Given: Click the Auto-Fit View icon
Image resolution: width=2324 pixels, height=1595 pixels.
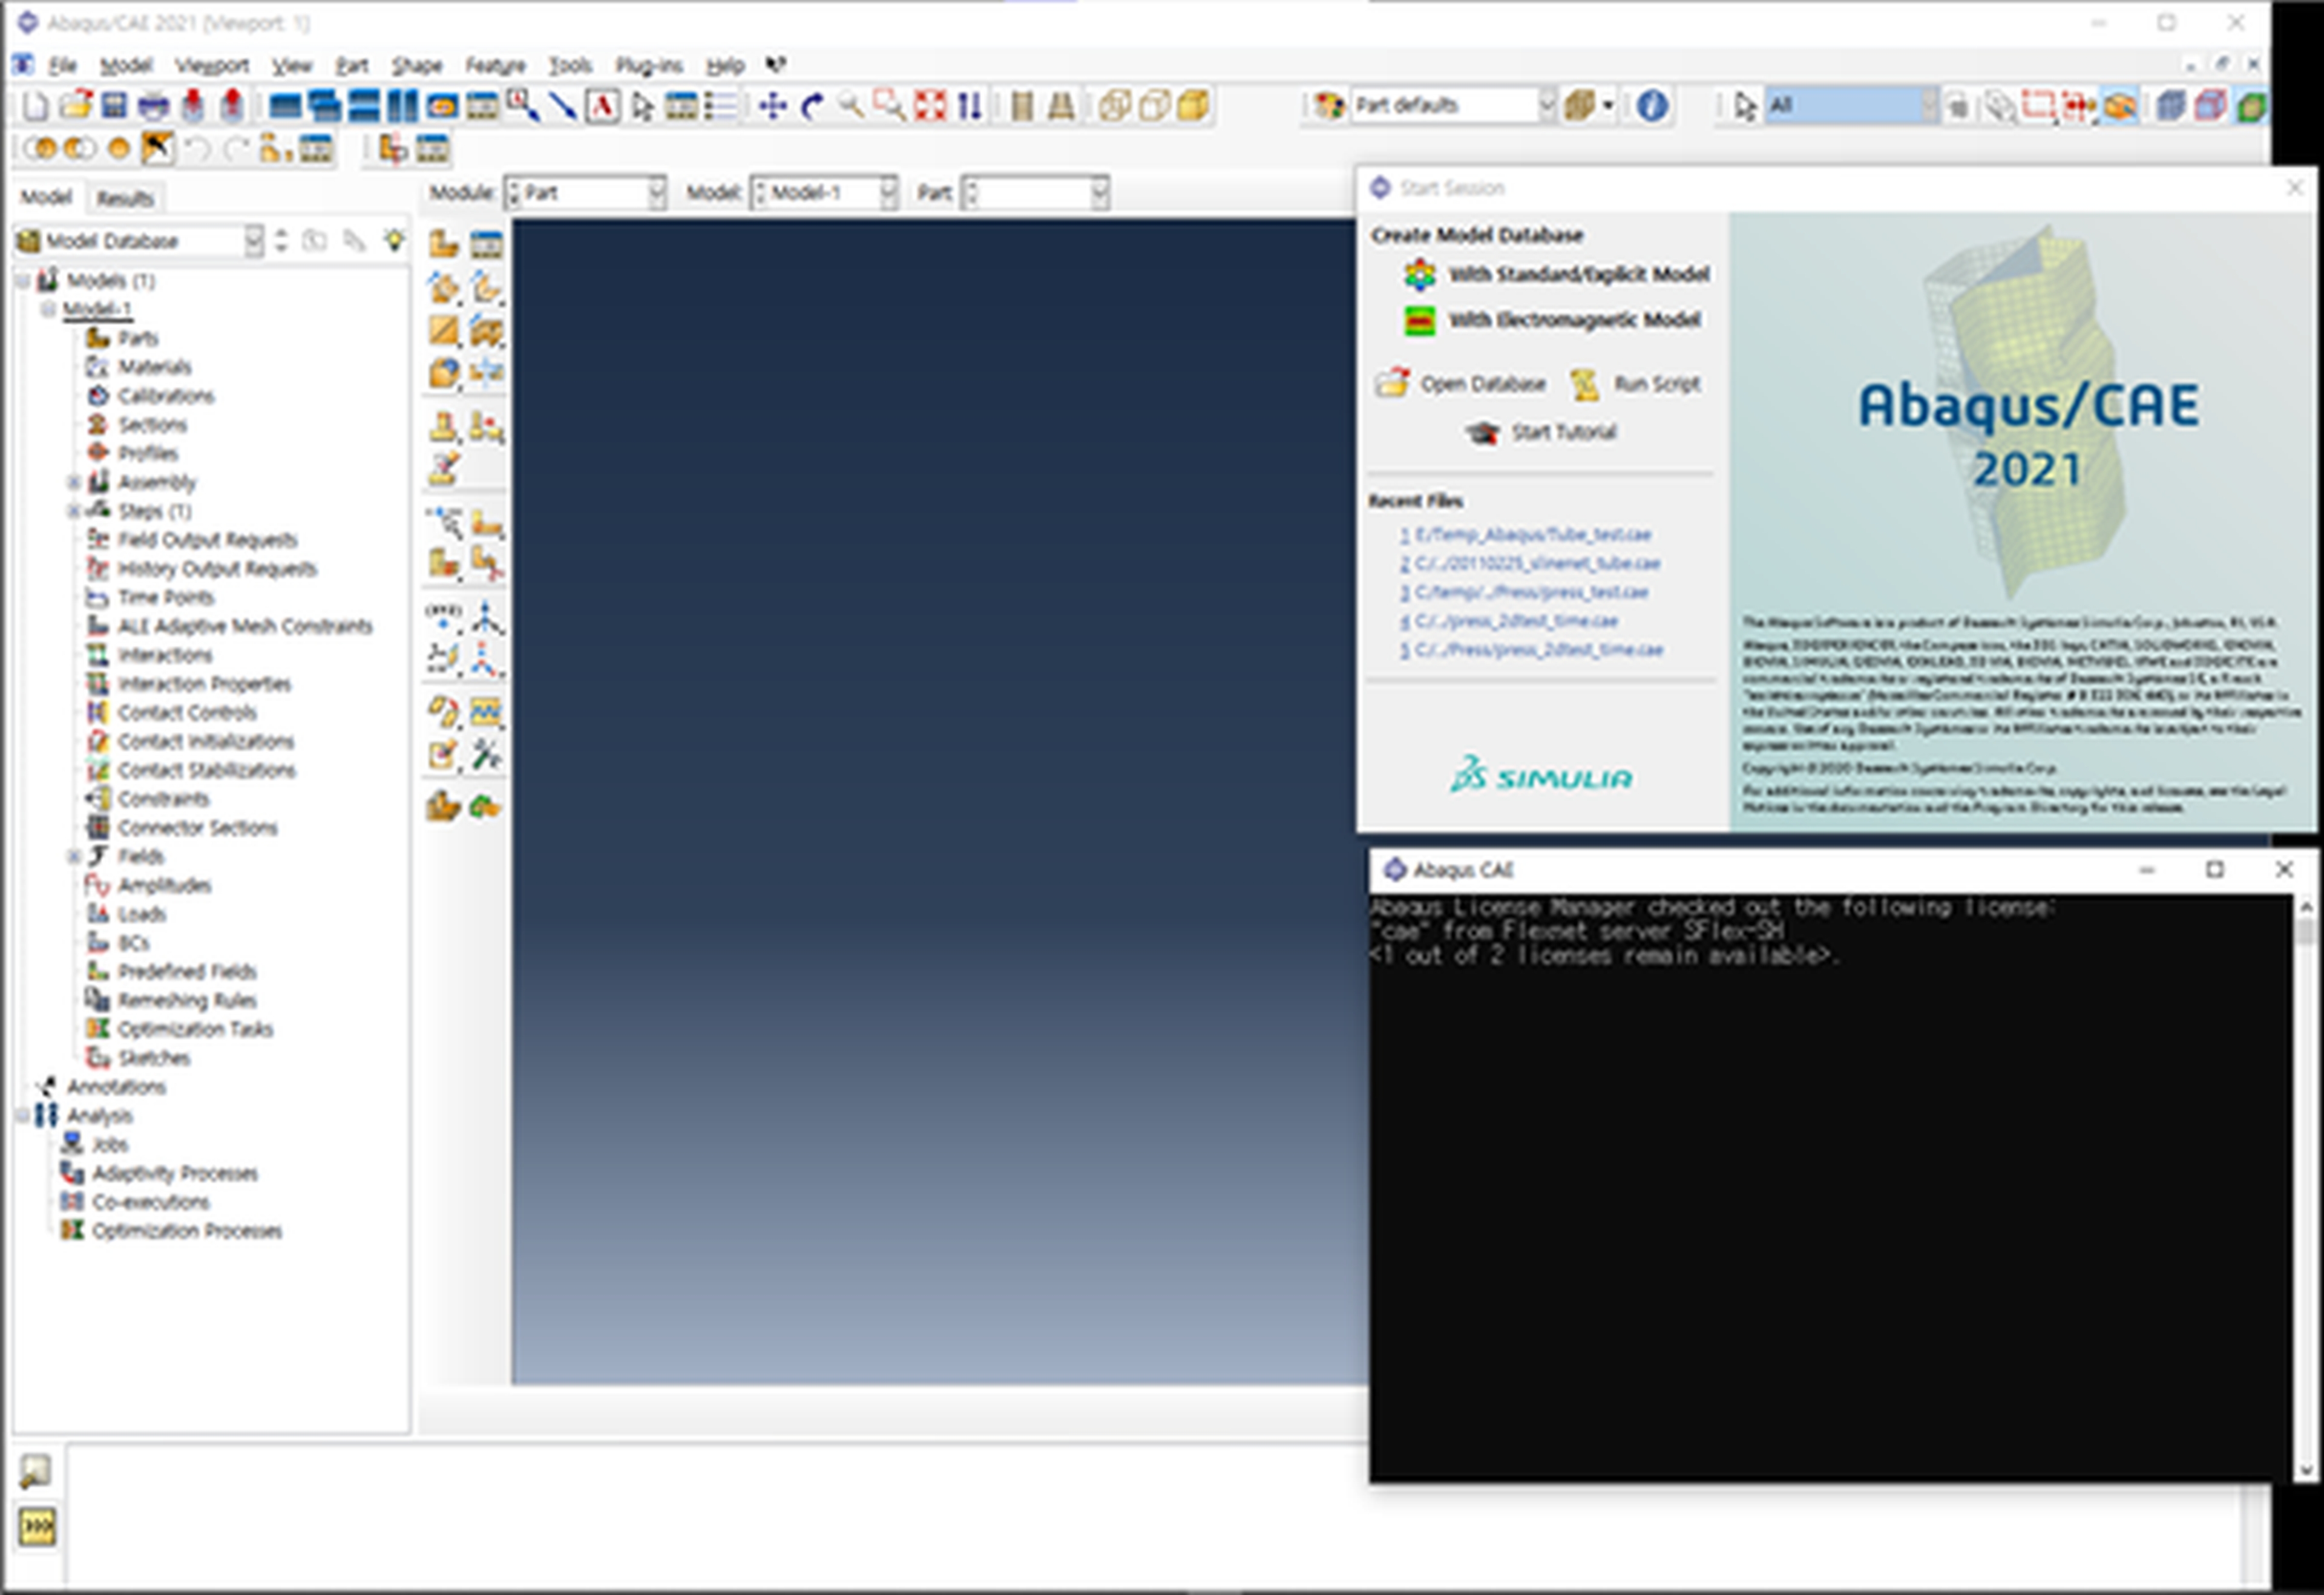Looking at the screenshot, I should coord(930,105).
